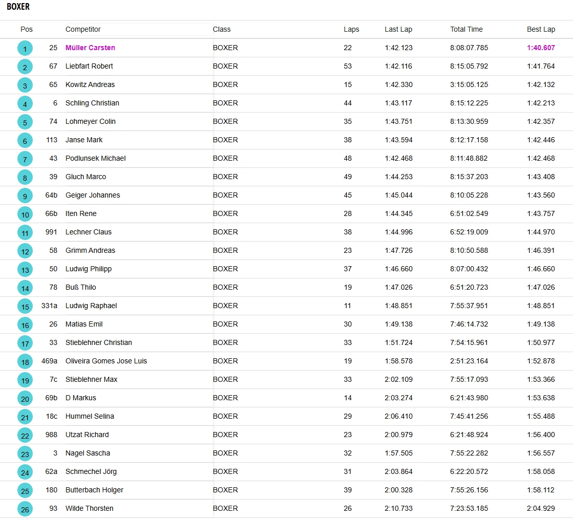Open competitor Müller Carsten

tap(90, 48)
